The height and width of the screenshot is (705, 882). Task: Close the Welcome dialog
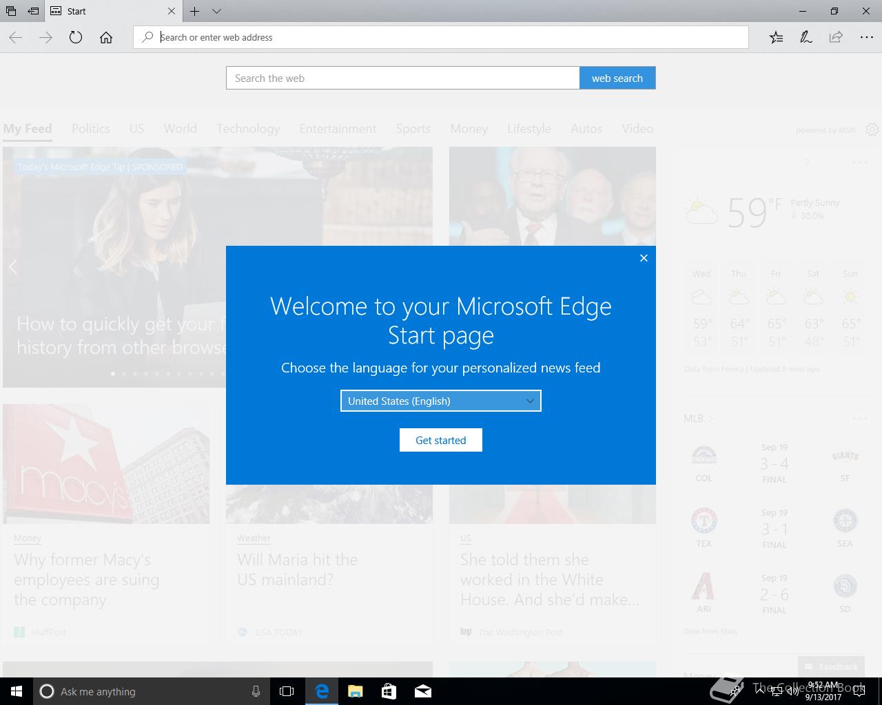(x=644, y=258)
